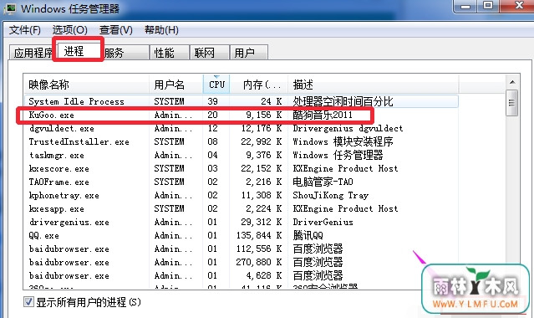Open the 选项(O) menu
The width and height of the screenshot is (534, 318).
point(70,30)
